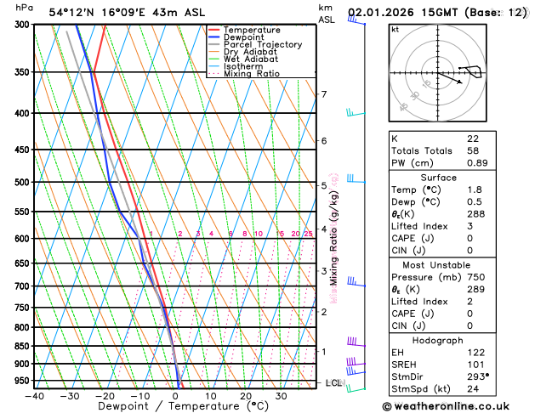Click the green surface wind barb near LCL
This screenshot has height=413, width=535.
coord(356,389)
